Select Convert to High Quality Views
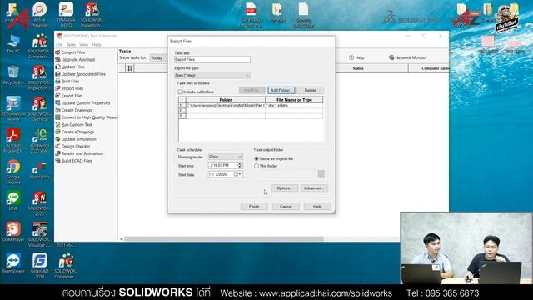 click(x=89, y=117)
